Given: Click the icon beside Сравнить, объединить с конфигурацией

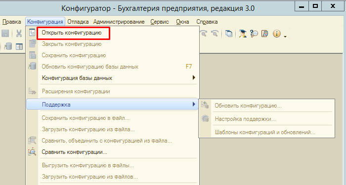Looking at the screenshot, I should point(32,141).
